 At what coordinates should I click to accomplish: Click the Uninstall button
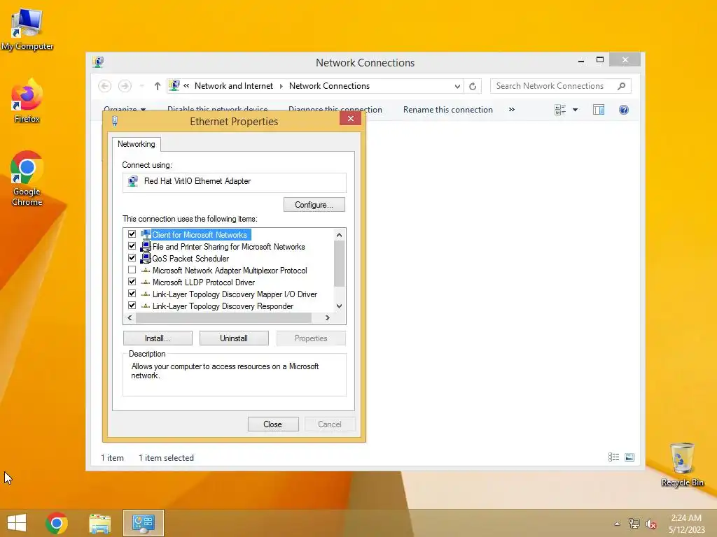pyautogui.click(x=234, y=338)
